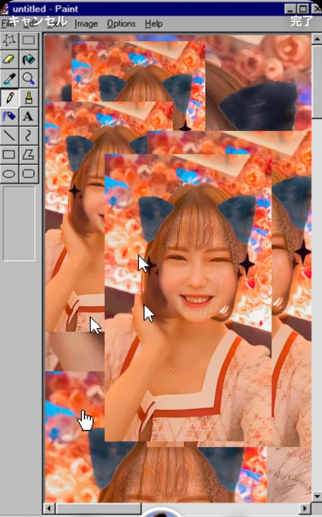Tap the 完了 done button
This screenshot has width=322, height=517.
(x=301, y=21)
